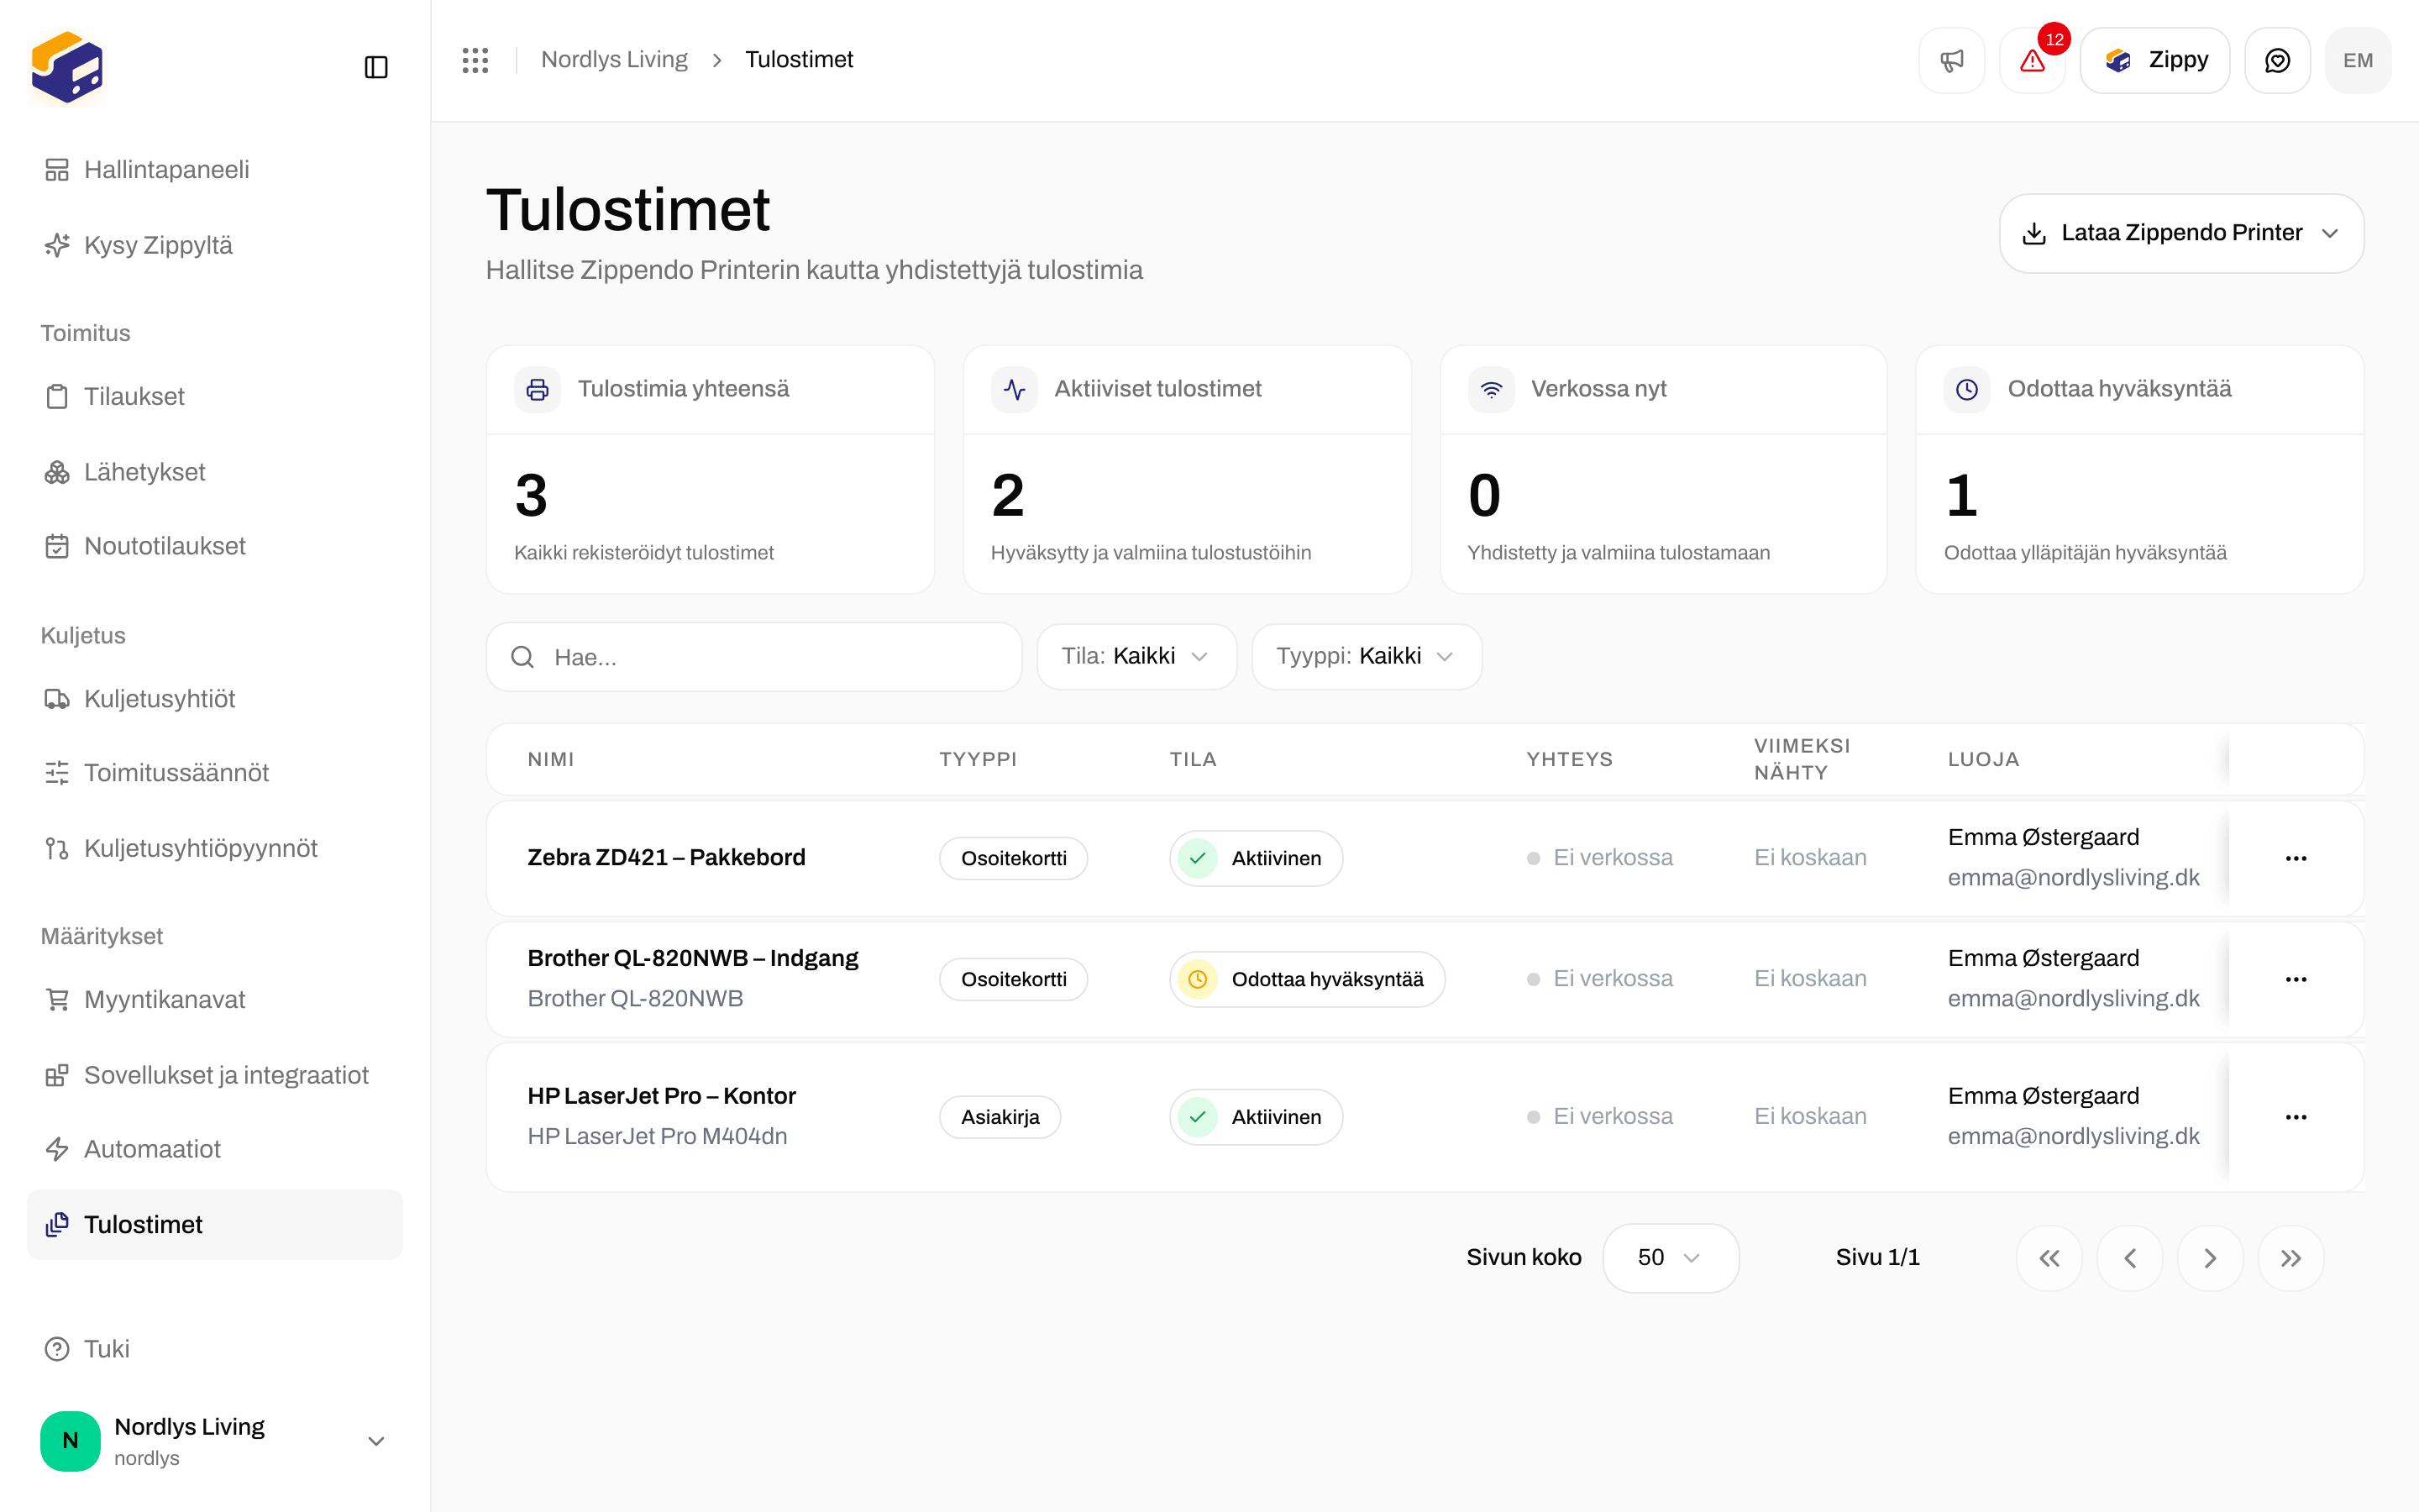The height and width of the screenshot is (1512, 2419).
Task: Go to previous page button
Action: click(2130, 1258)
